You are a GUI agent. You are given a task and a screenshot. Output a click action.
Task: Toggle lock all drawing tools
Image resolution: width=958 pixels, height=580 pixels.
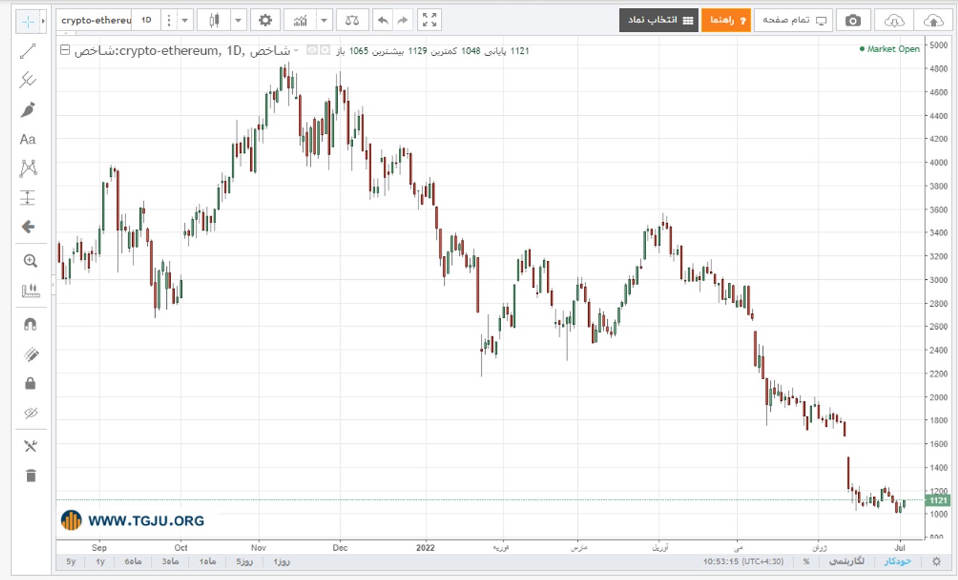tap(30, 383)
